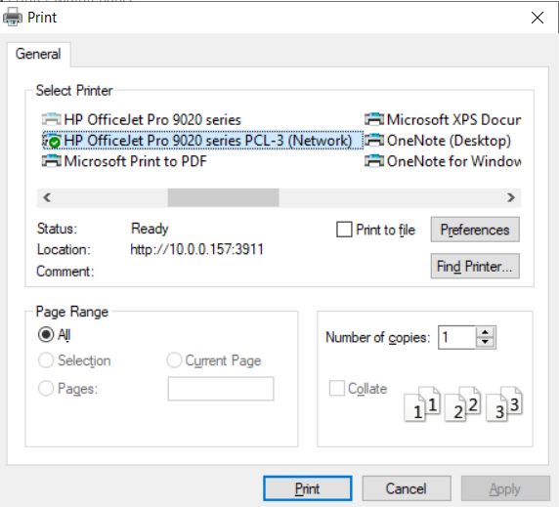This screenshot has height=507, width=559.
Task: Select the All page range radio button
Action: pos(46,334)
